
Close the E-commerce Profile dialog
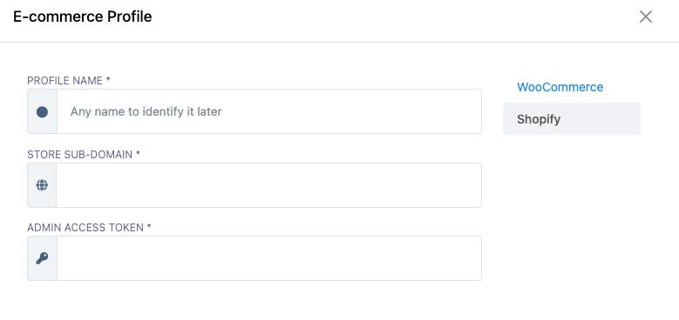[646, 17]
